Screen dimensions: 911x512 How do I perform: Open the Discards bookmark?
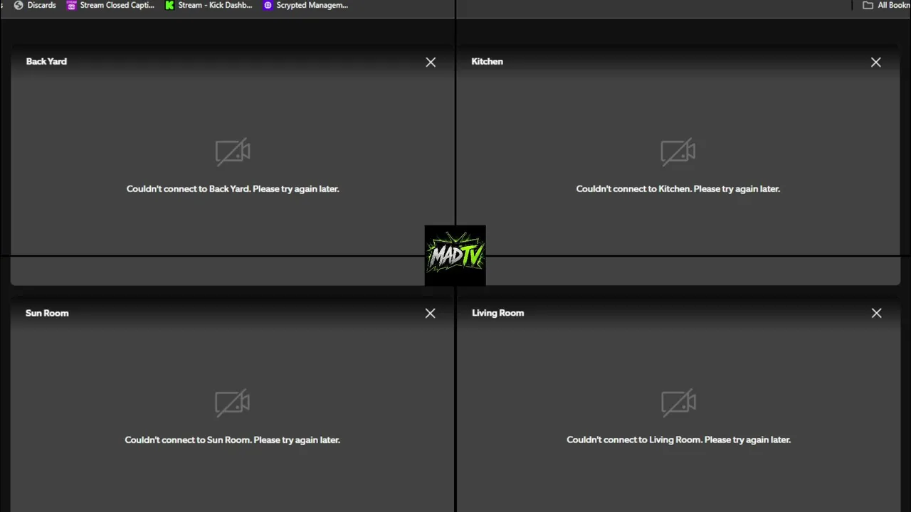(35, 5)
